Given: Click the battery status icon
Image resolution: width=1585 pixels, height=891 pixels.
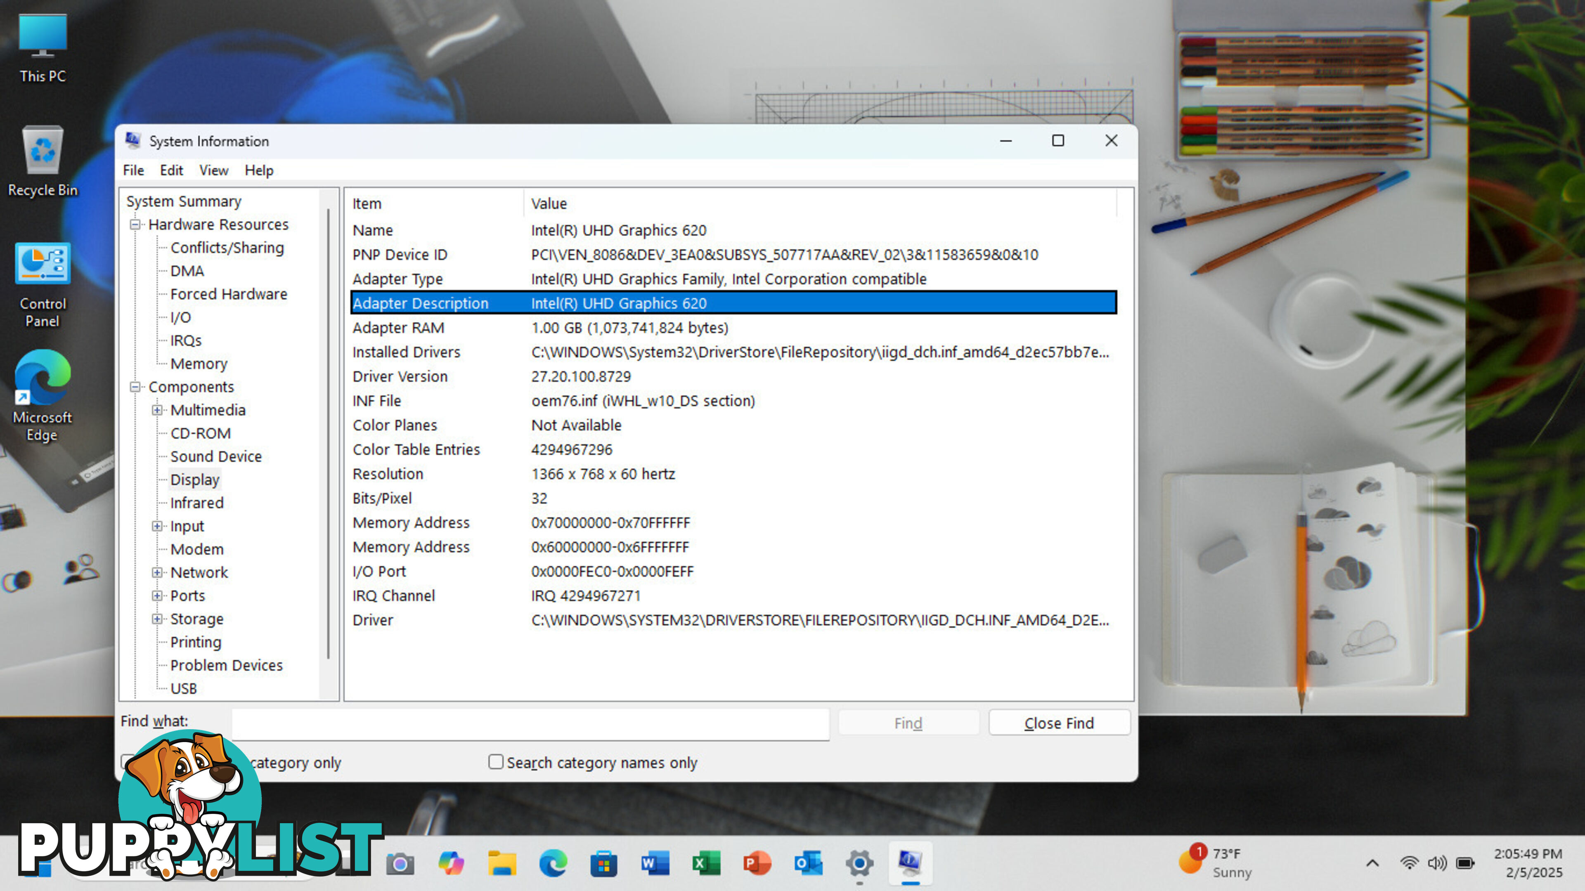Looking at the screenshot, I should 1465,863.
